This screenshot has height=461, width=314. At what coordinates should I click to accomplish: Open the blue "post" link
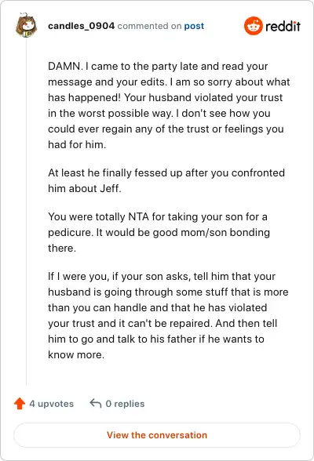(194, 26)
